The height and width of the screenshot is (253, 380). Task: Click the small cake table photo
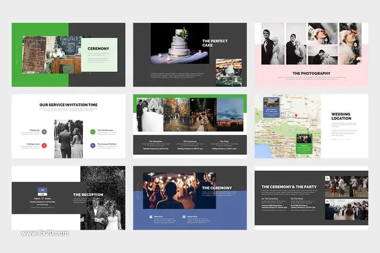tap(228, 73)
